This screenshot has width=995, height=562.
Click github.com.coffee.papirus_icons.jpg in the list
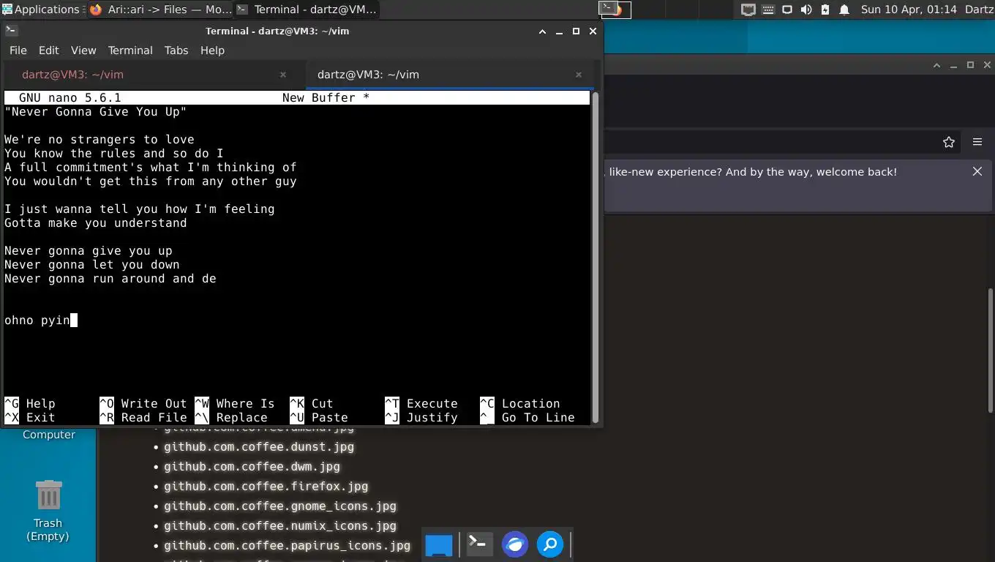pos(288,545)
